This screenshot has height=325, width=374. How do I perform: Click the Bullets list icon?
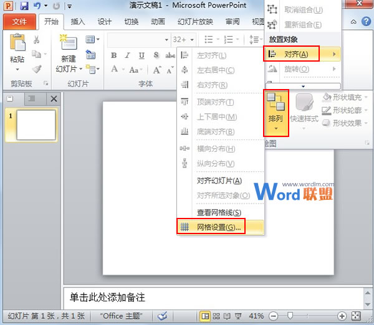click(x=209, y=39)
